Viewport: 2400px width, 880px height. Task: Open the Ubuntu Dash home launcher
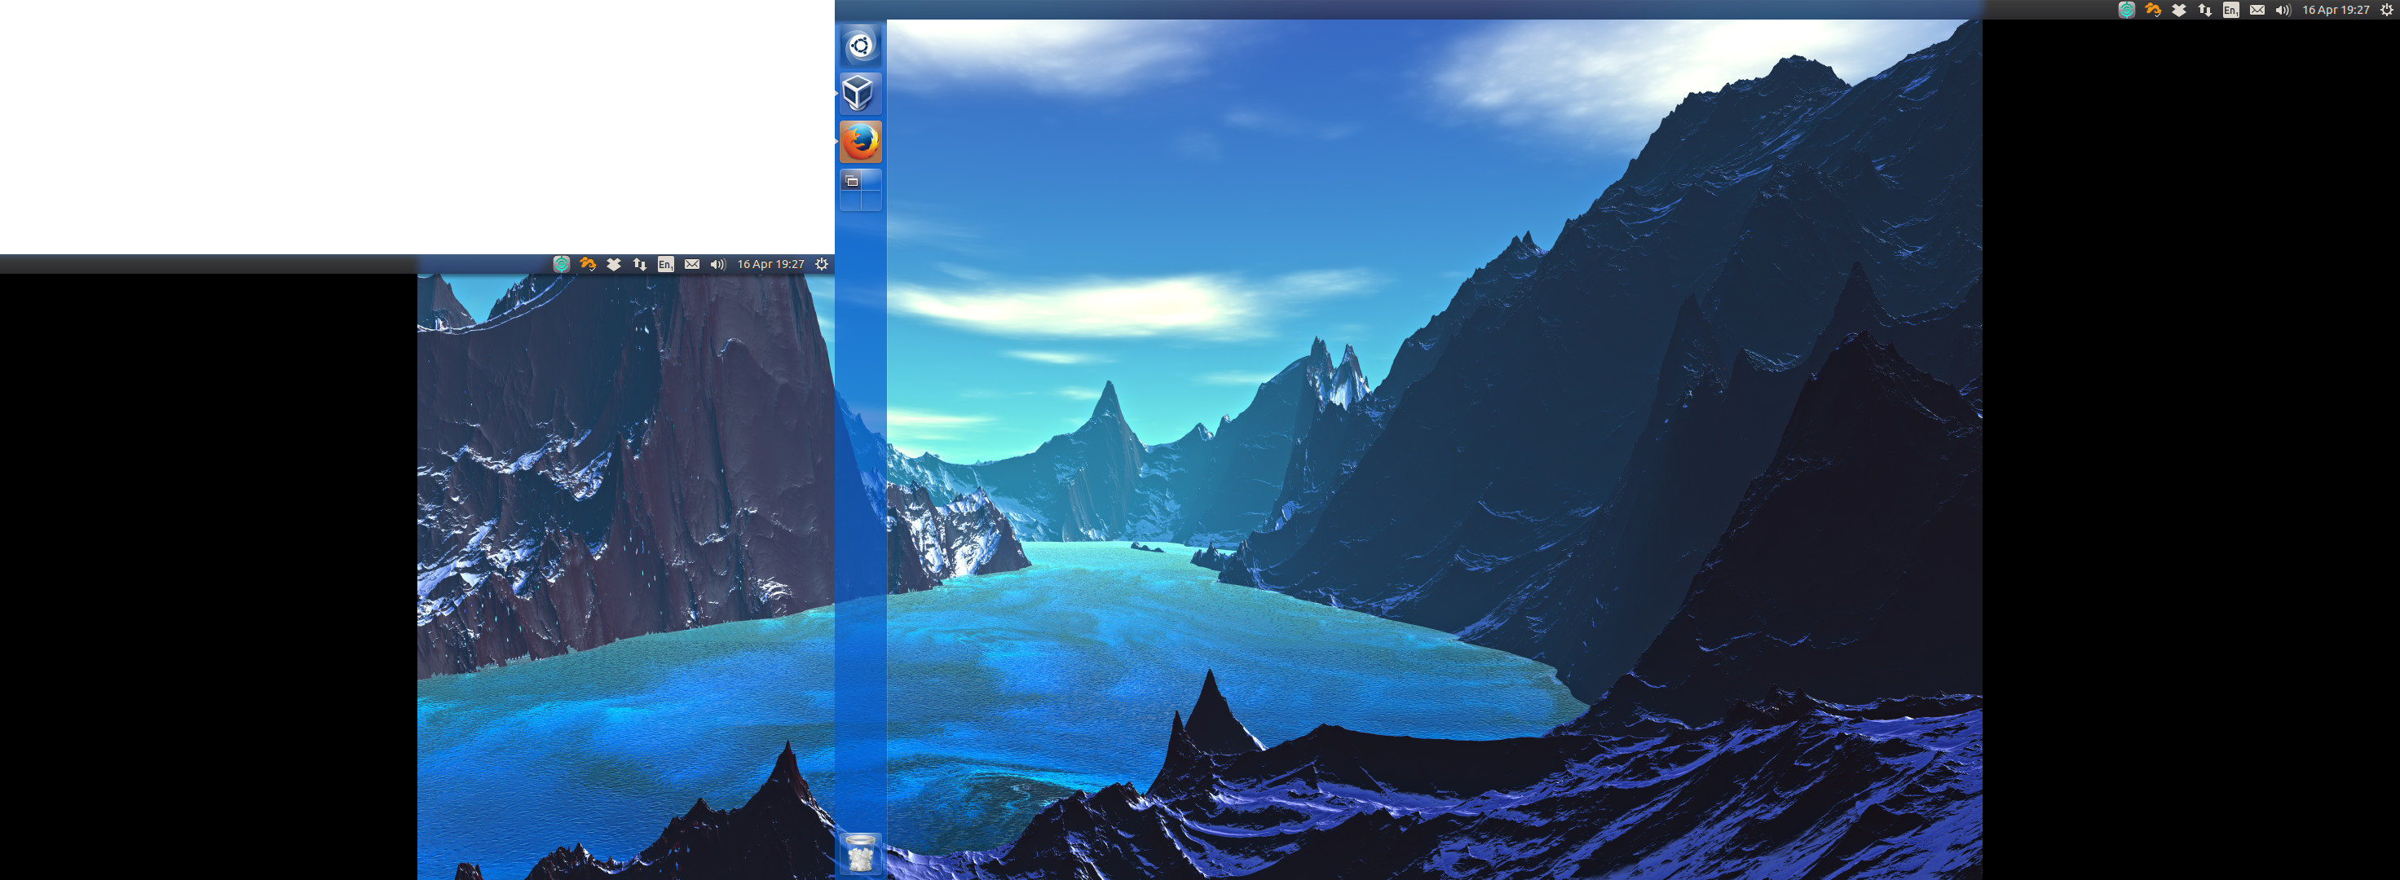860,46
